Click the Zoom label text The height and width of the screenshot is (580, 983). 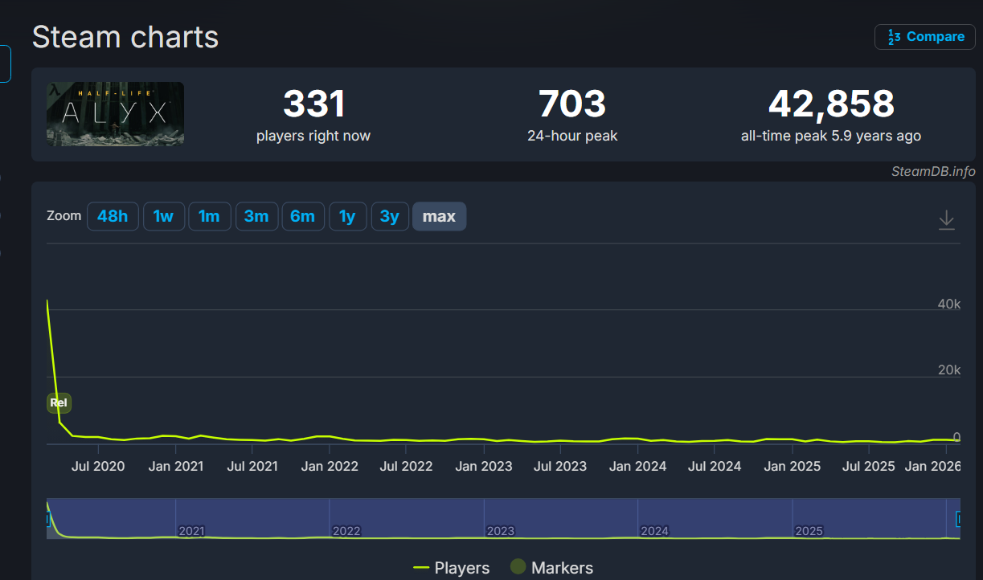[x=64, y=216]
